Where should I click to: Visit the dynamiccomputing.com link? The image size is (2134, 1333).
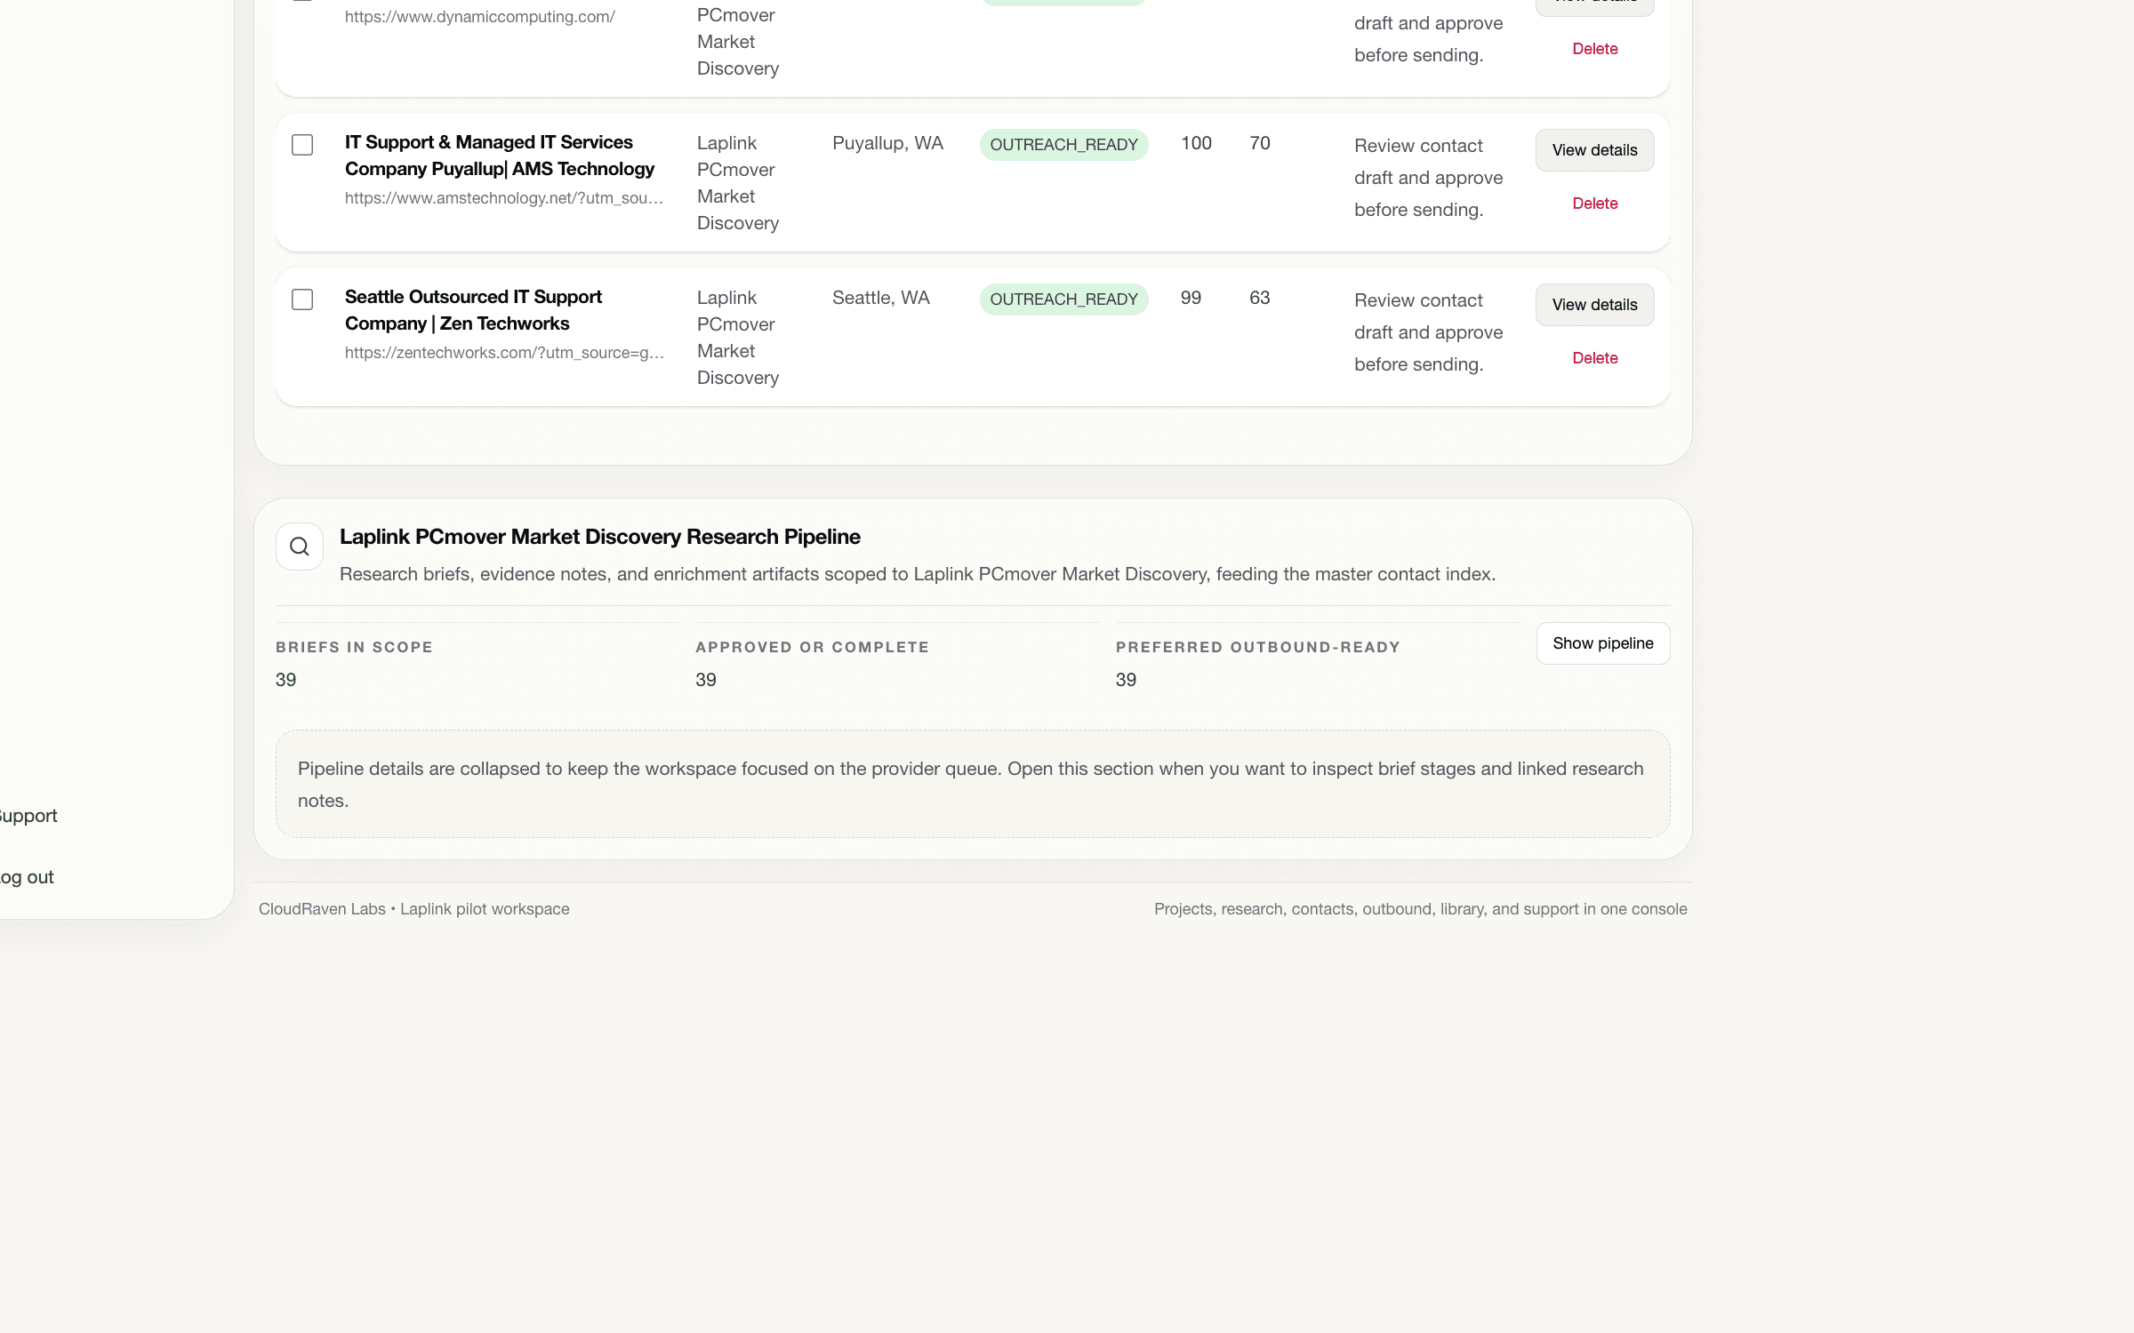coord(479,16)
